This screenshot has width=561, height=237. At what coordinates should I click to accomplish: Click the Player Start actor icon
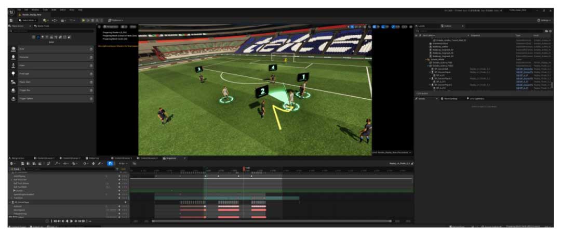[x=13, y=82]
